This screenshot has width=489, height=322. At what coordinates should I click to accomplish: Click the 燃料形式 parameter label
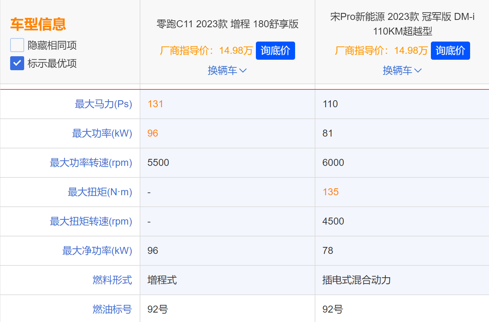[112, 280]
